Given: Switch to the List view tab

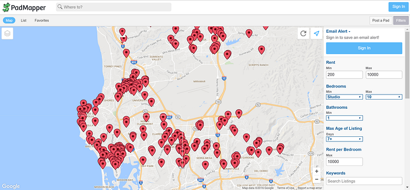Looking at the screenshot, I should [x=24, y=20].
